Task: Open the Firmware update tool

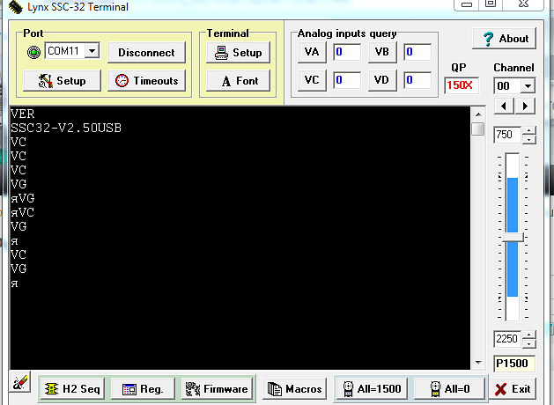Action: tap(217, 389)
